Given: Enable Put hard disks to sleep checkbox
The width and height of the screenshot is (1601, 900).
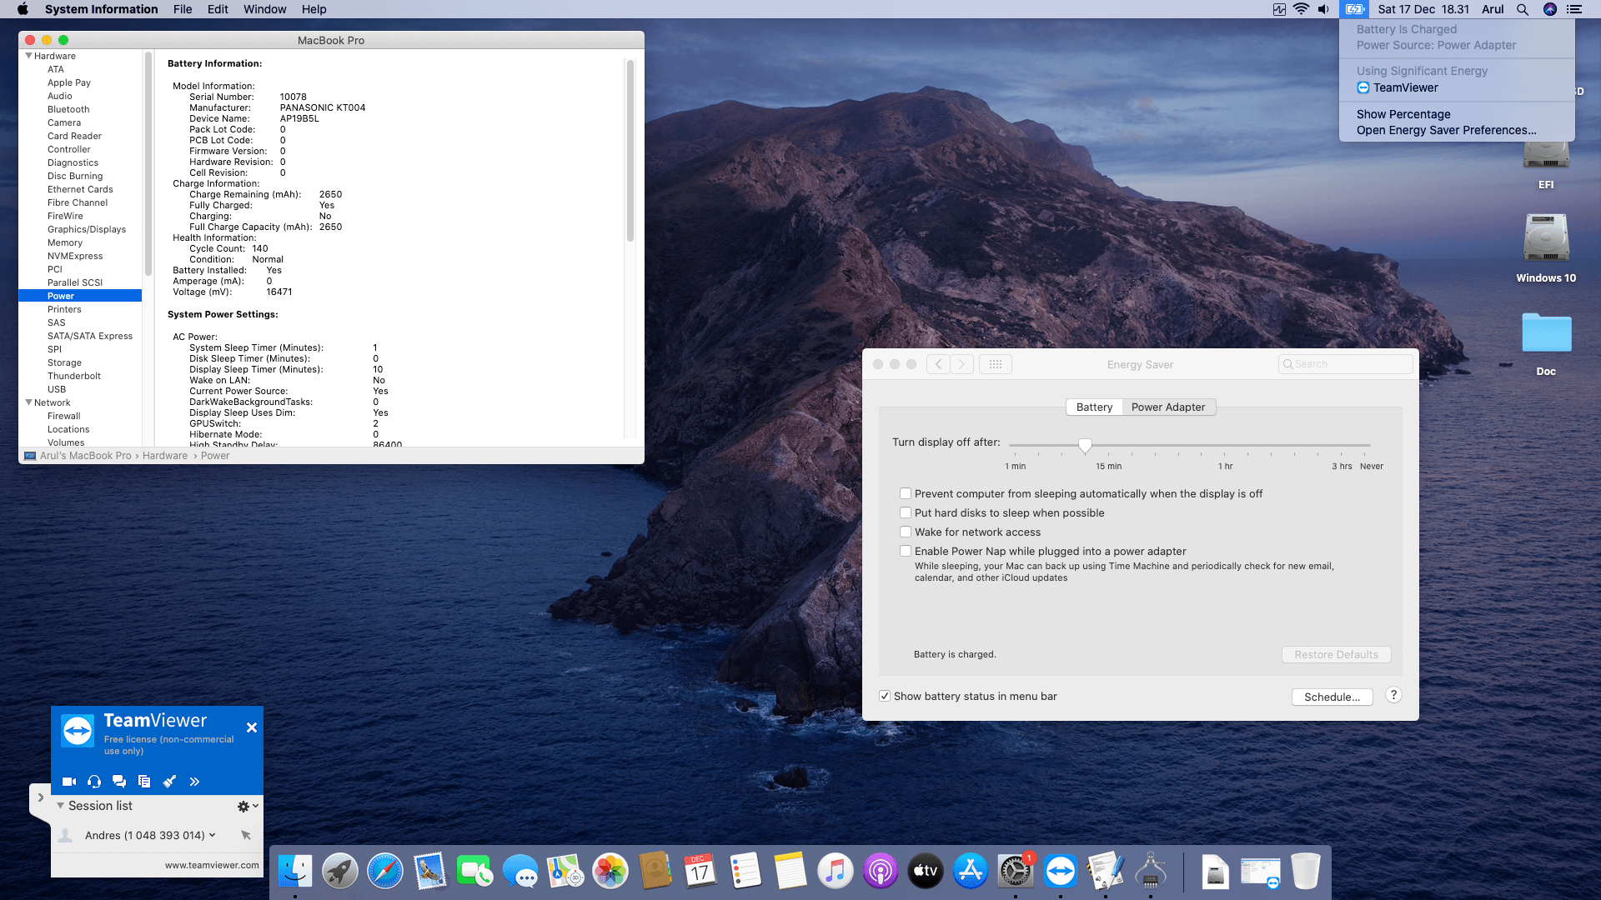Looking at the screenshot, I should point(906,513).
